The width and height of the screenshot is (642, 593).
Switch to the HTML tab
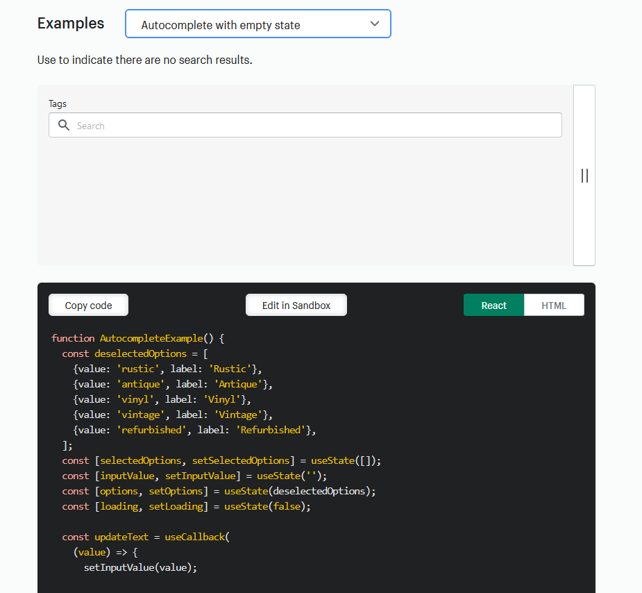(x=554, y=305)
